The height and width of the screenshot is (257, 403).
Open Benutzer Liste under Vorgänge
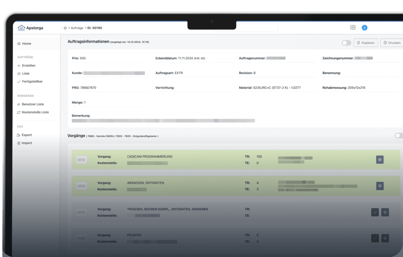click(33, 104)
